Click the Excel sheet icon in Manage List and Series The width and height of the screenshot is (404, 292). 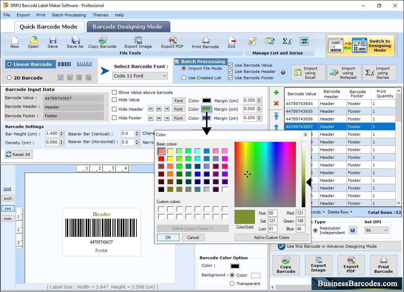pos(270,41)
